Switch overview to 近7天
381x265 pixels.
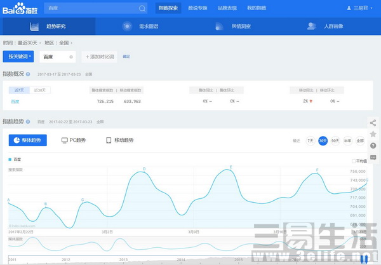click(x=19, y=90)
